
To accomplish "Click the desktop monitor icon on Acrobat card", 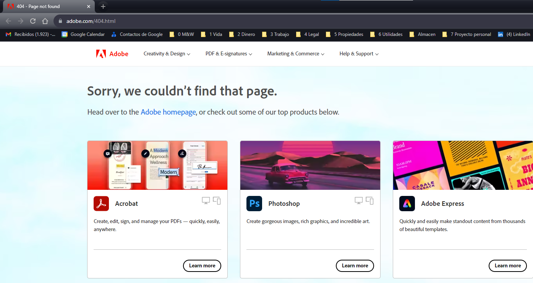I will tap(205, 200).
